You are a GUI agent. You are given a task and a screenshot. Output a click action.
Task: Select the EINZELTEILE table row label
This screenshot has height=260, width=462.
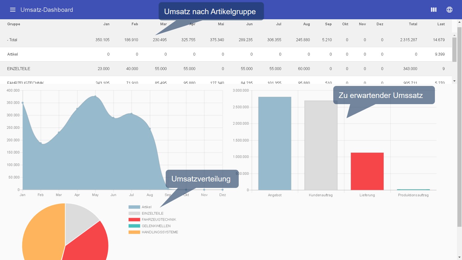(19, 69)
